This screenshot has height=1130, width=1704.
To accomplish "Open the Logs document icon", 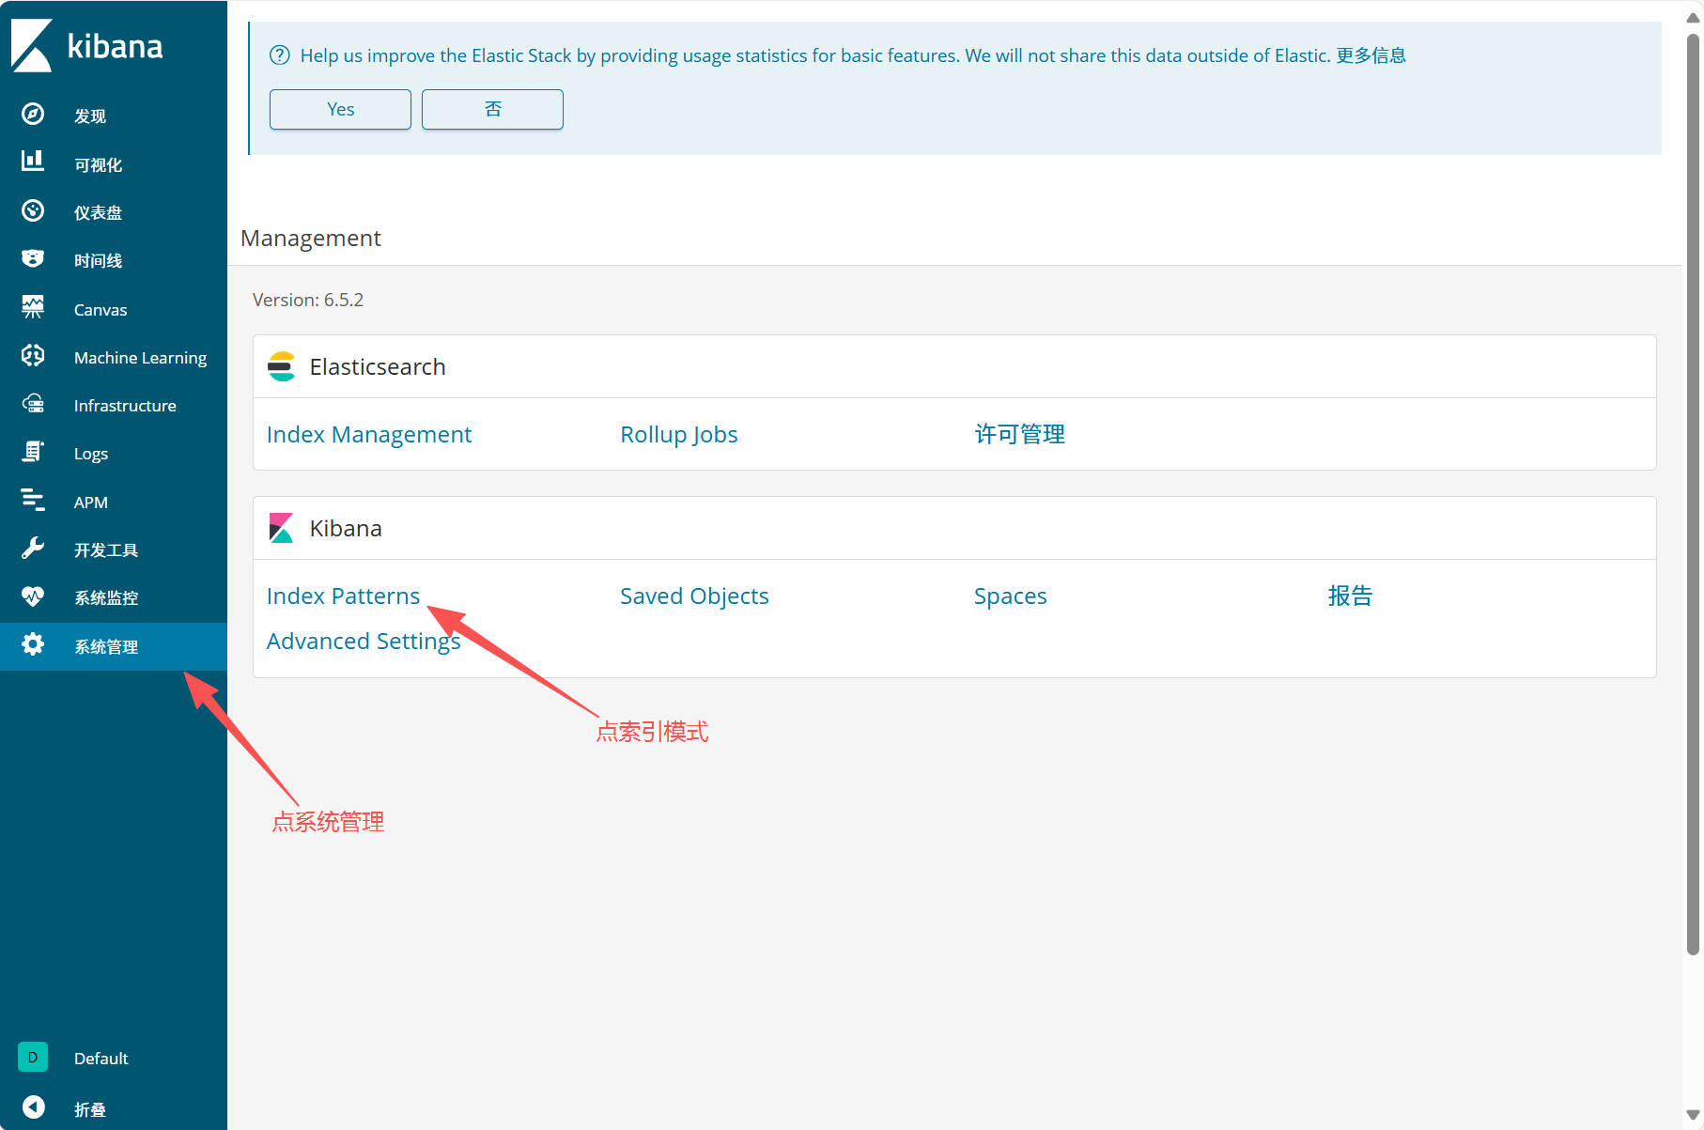I will (x=33, y=452).
